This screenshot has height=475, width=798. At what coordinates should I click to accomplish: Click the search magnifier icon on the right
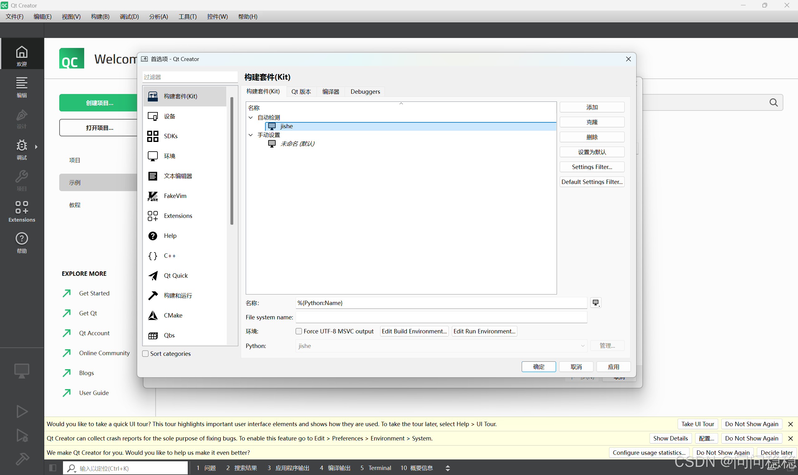(x=774, y=102)
